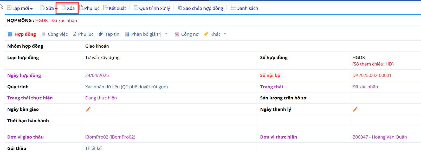Switch to the Tệp tin tab
This screenshot has width=421, height=152.
point(112,34)
